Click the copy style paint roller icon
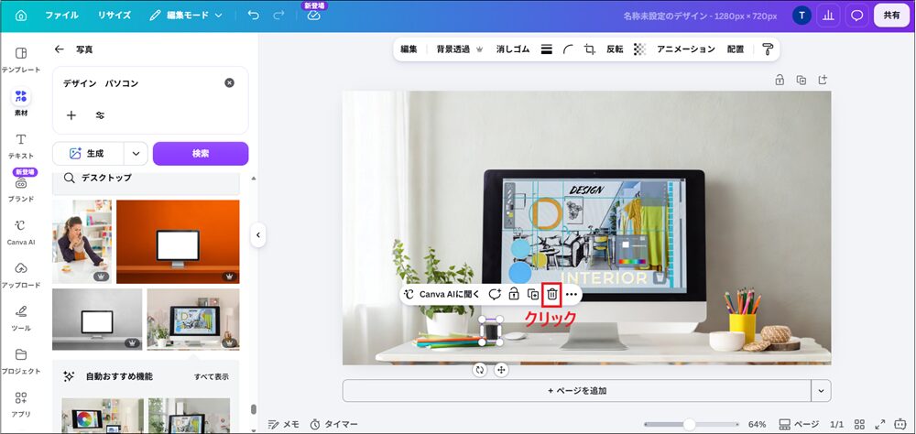This screenshot has width=916, height=434. pos(768,49)
